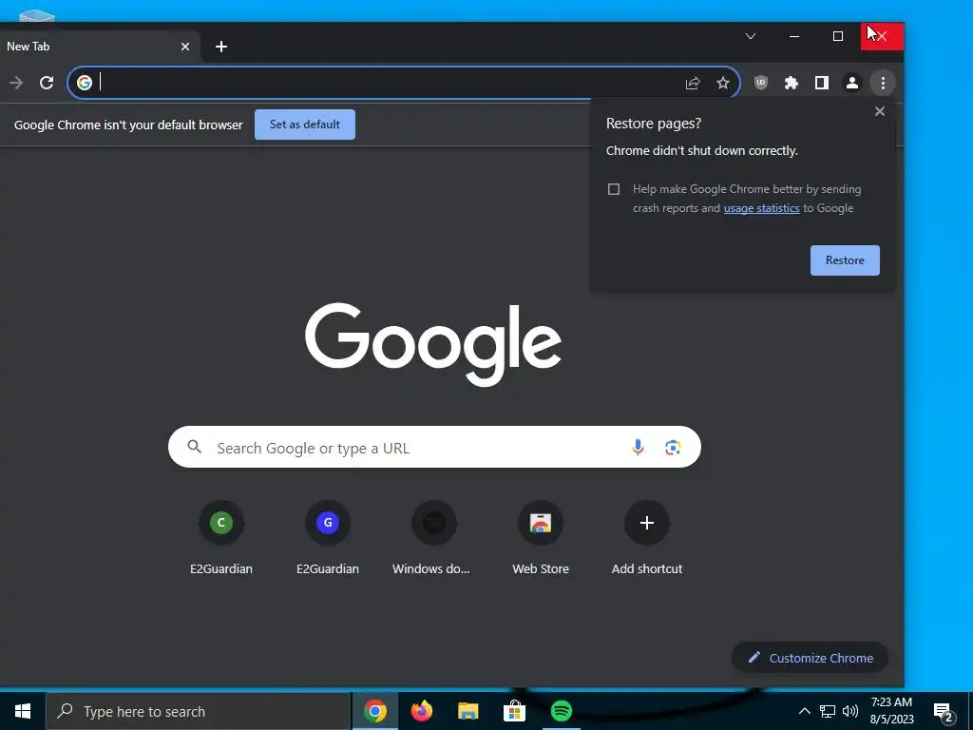
Task: Open the tab search dropdown chevron
Action: click(x=751, y=36)
